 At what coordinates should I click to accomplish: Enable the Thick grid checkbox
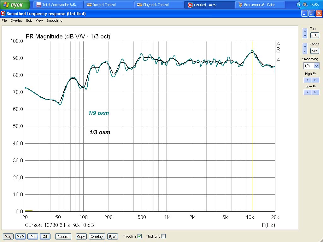pos(164,236)
